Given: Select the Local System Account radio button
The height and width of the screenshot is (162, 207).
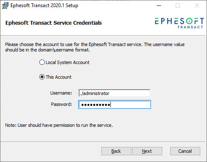Looking at the screenshot, I should (x=42, y=62).
